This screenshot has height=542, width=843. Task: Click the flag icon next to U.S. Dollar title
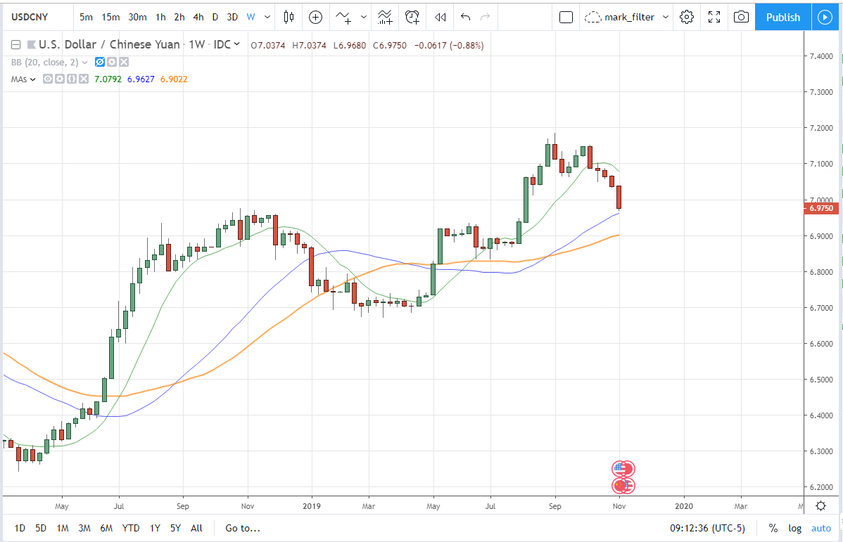point(32,44)
